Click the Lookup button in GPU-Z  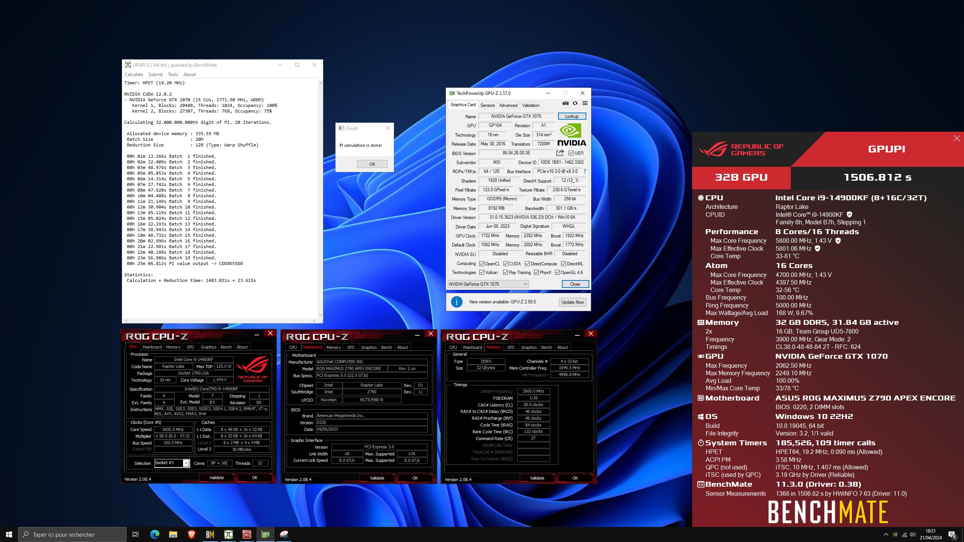point(572,116)
